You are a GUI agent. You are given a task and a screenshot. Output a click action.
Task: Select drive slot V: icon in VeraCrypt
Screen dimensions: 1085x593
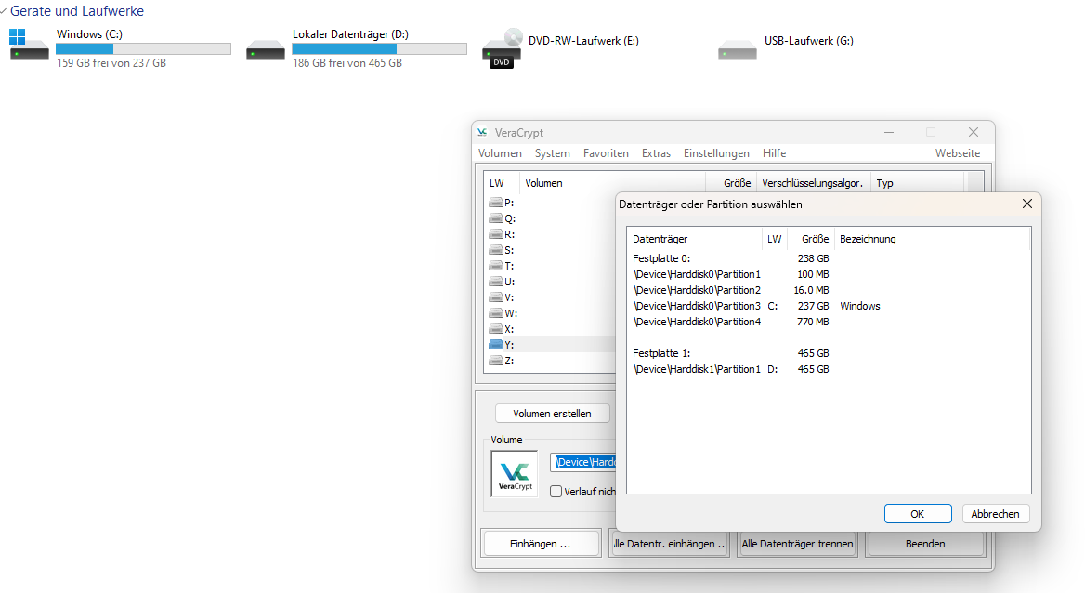495,297
